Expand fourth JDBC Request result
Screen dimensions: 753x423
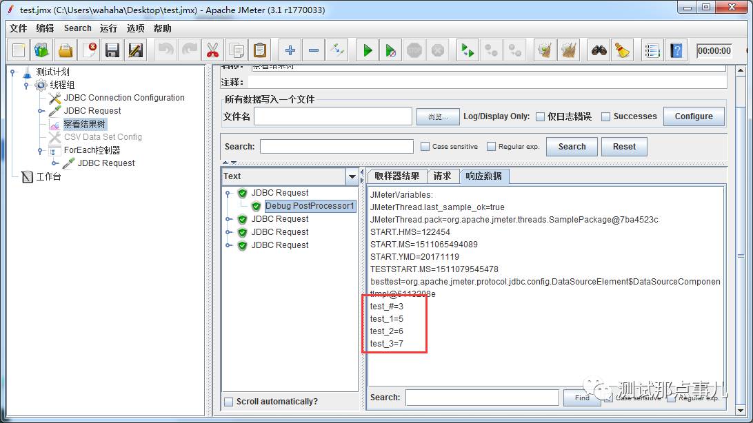229,245
